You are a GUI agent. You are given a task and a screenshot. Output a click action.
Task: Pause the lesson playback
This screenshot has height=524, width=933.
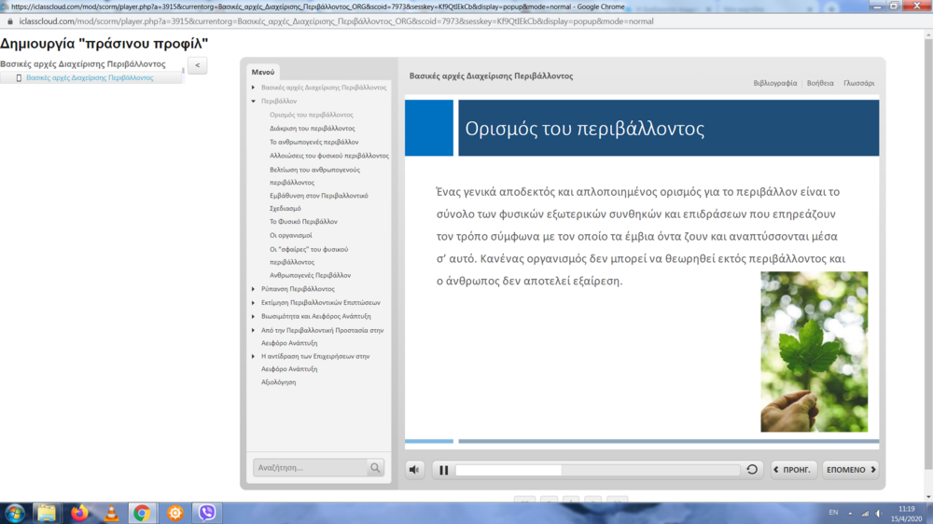coord(444,470)
